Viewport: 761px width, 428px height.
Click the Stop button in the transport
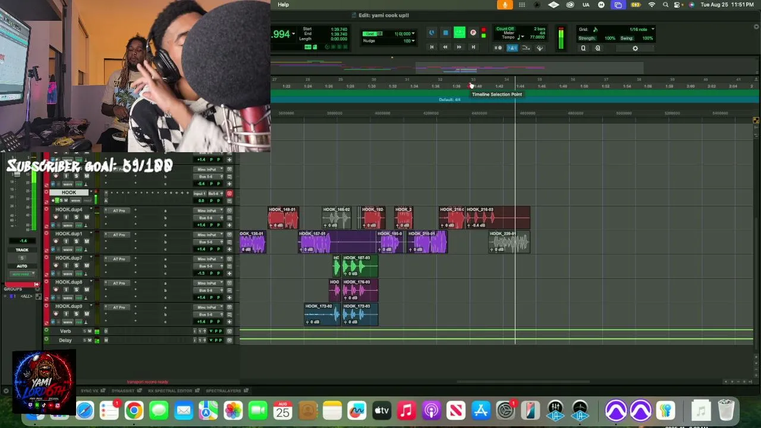pyautogui.click(x=445, y=33)
